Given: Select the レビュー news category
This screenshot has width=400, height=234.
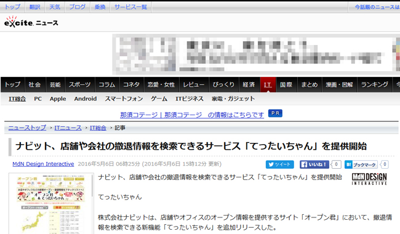Looking at the screenshot, I should pos(194,84).
